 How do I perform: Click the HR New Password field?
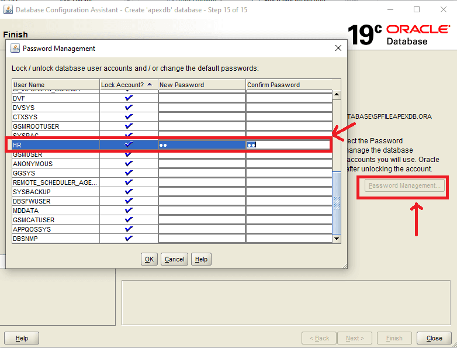tap(202, 144)
